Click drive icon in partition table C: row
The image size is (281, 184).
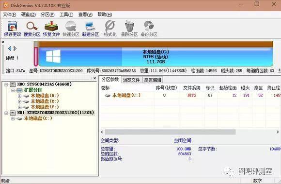pos(108,96)
